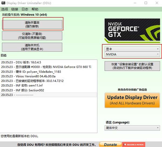
Task: Open the 选项 menu
Action: coord(5,9)
